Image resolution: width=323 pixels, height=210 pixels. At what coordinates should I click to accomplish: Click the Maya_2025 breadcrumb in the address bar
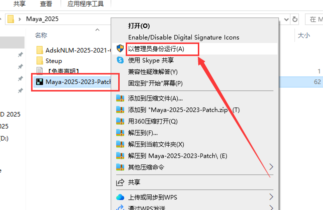click(x=42, y=19)
